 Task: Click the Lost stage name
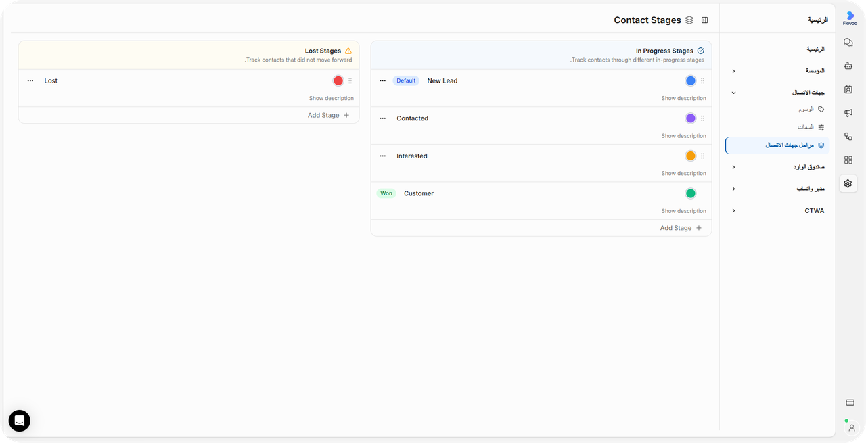51,80
